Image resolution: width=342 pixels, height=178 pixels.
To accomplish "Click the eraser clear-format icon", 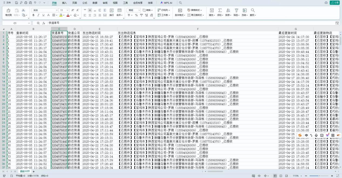I will pos(75,15).
